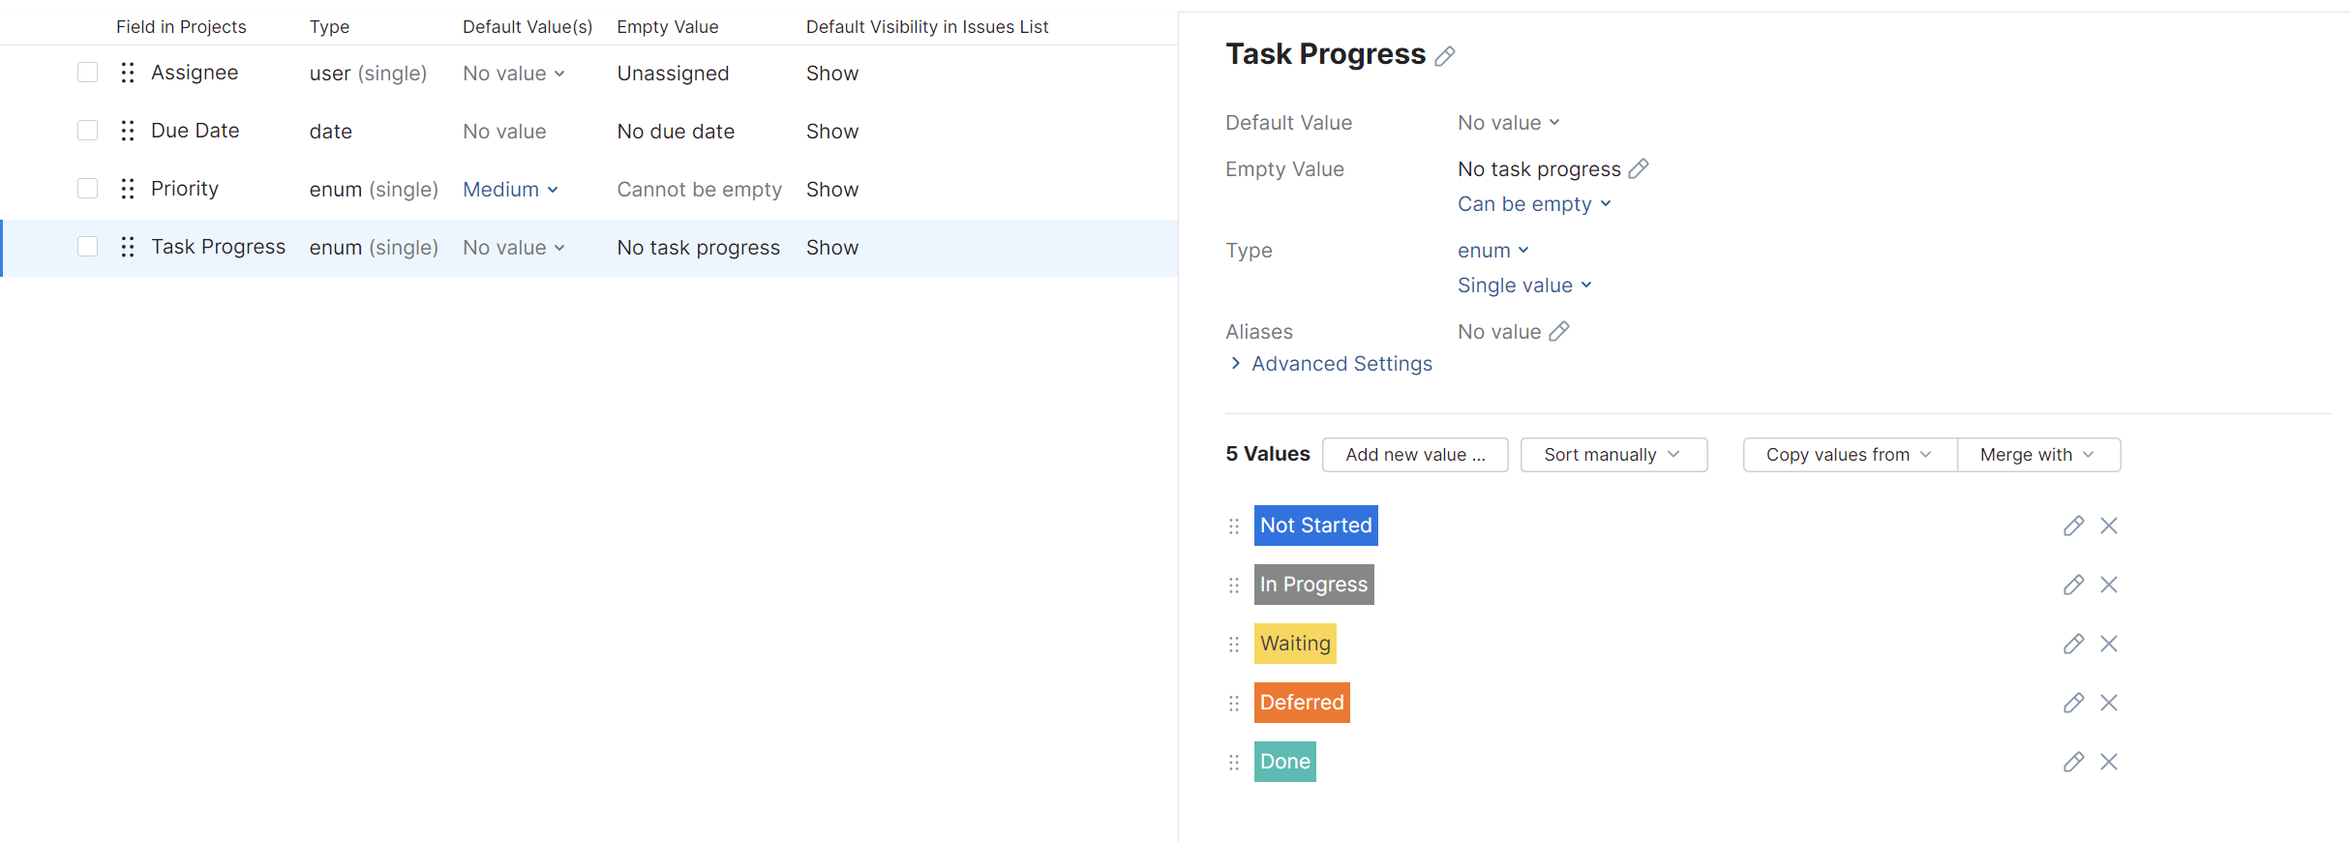Image resolution: width=2350 pixels, height=842 pixels.
Task: Check the Assignee field checkbox
Action: click(88, 73)
